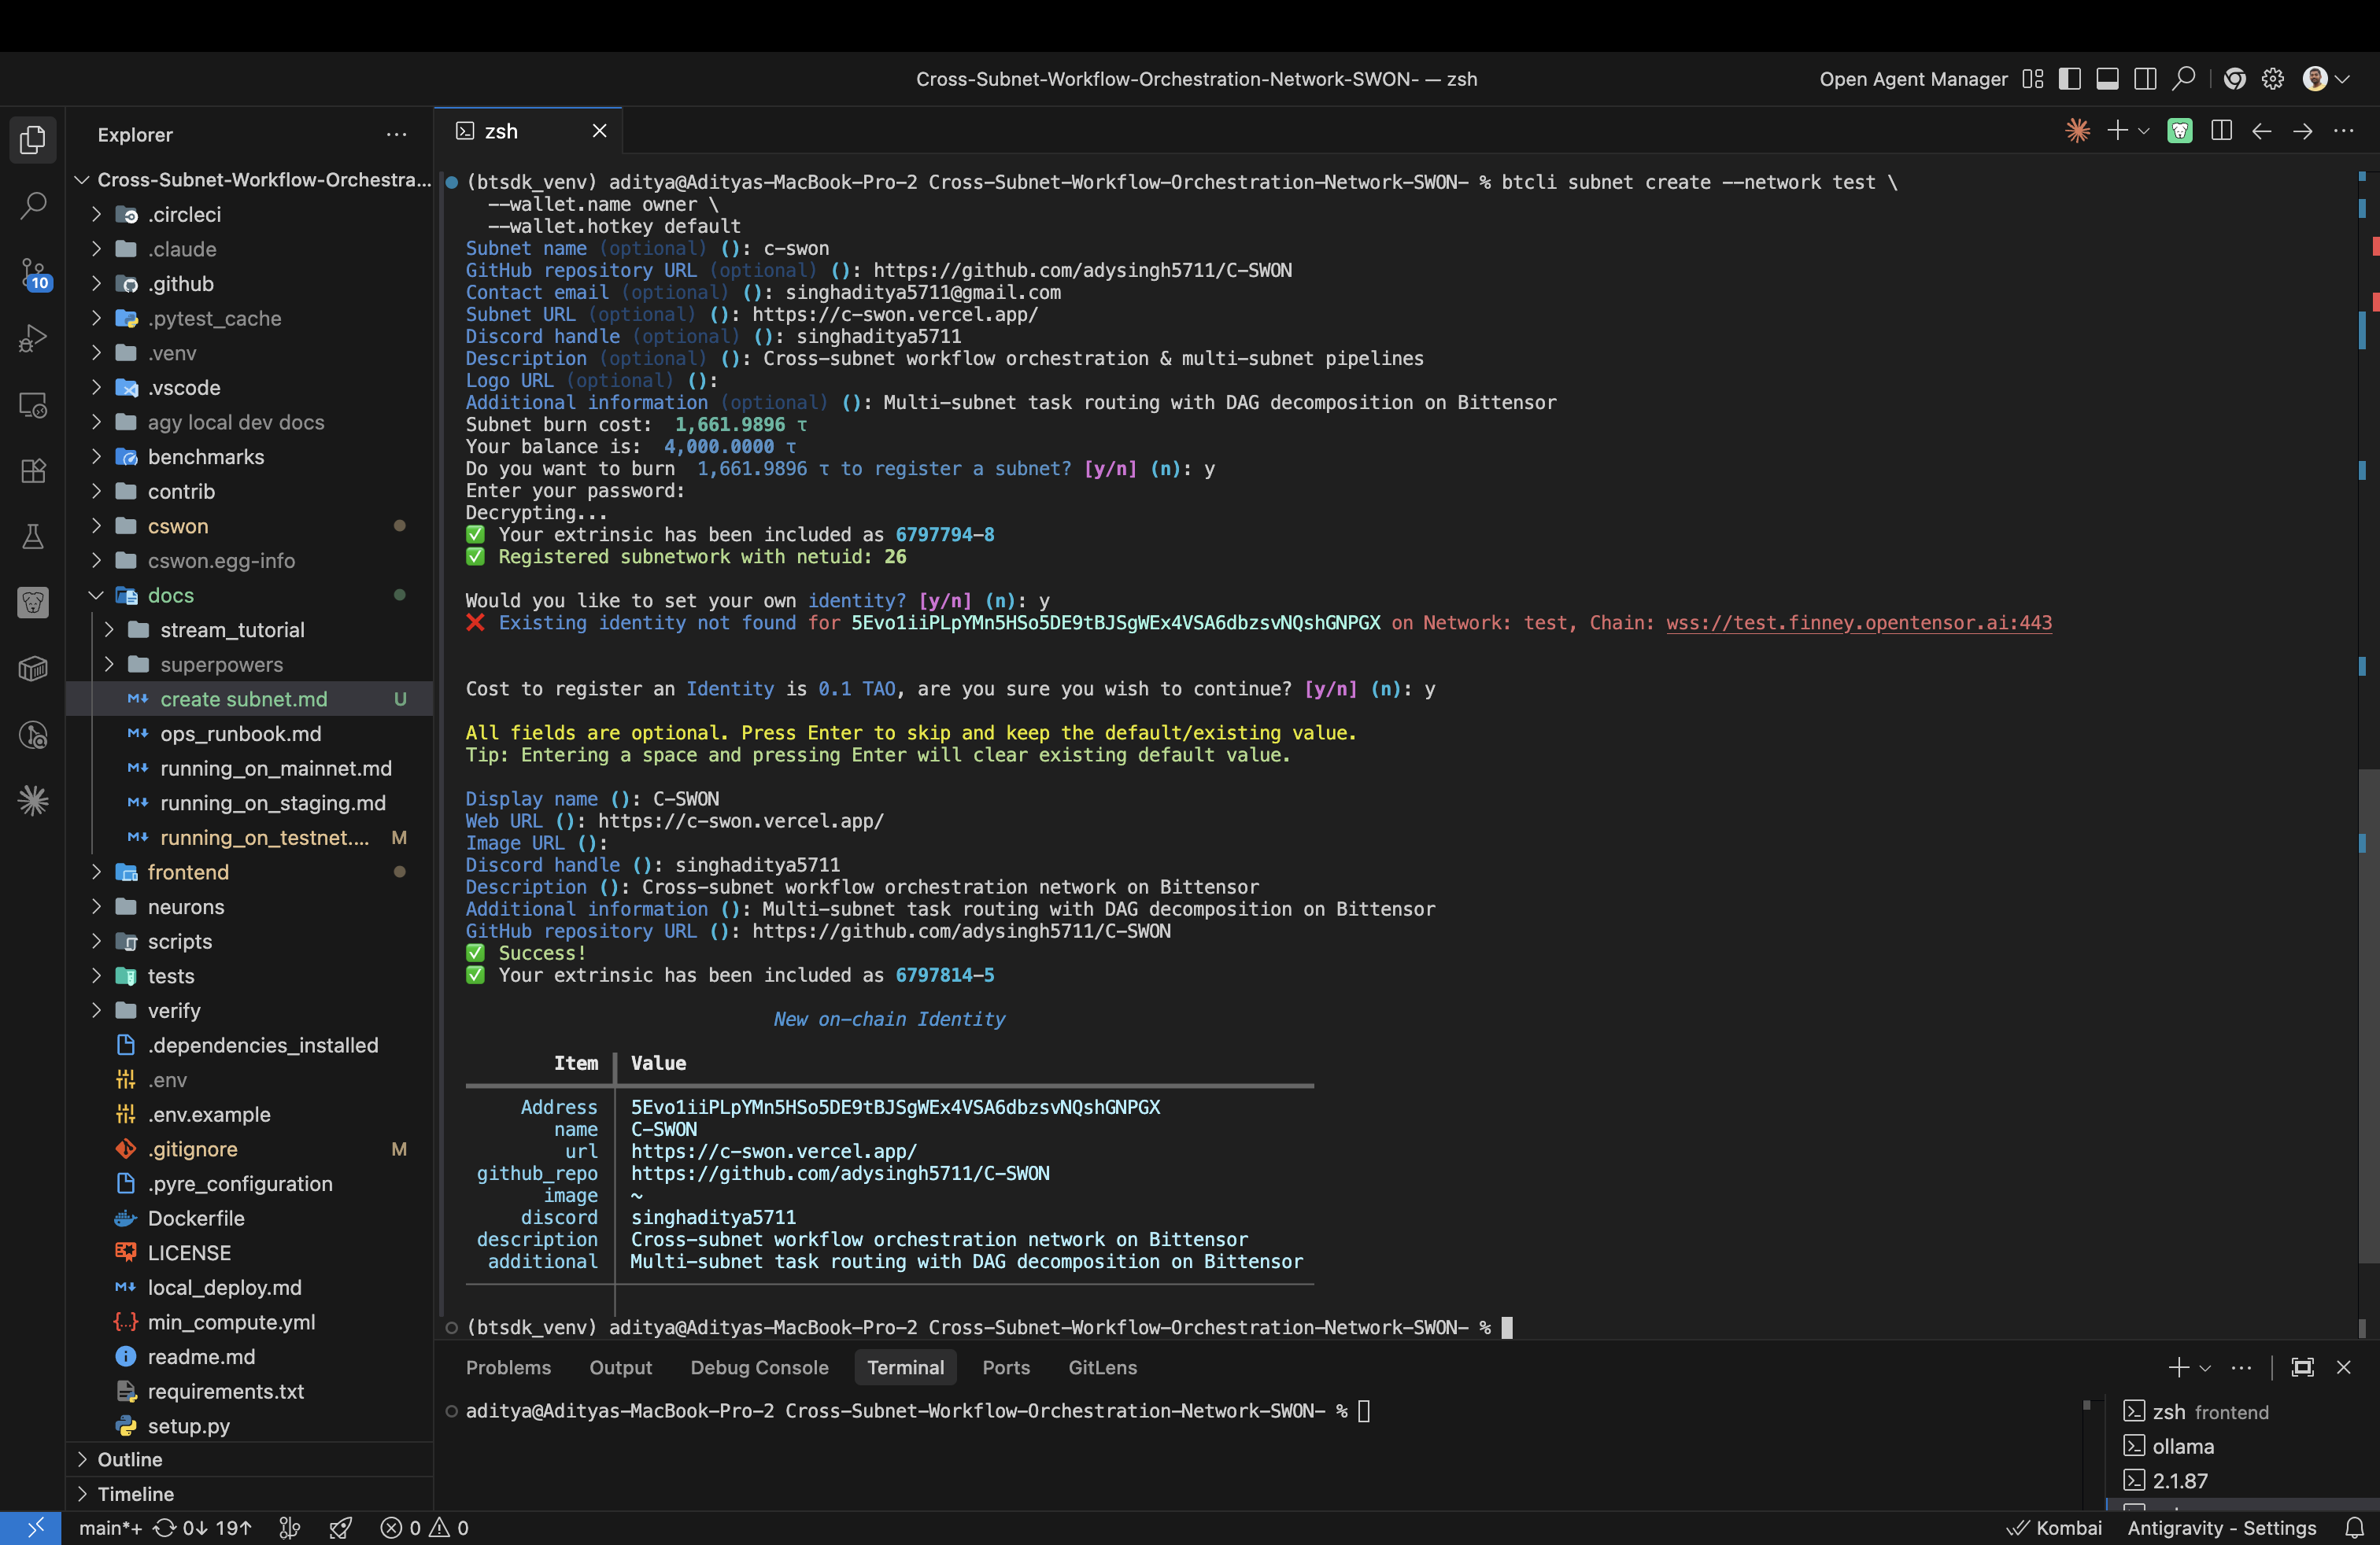Toggle the bottom panel layout button
2380x1545 pixels.
(2107, 79)
